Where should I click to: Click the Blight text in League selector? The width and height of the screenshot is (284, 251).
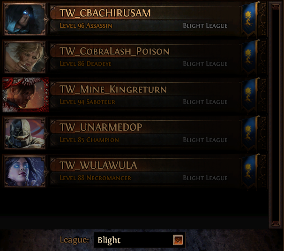pyautogui.click(x=109, y=240)
